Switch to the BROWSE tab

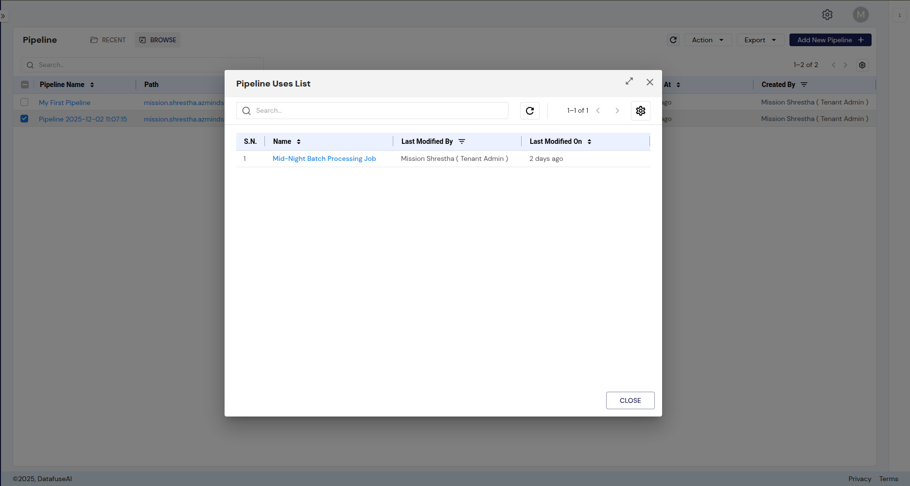point(157,40)
